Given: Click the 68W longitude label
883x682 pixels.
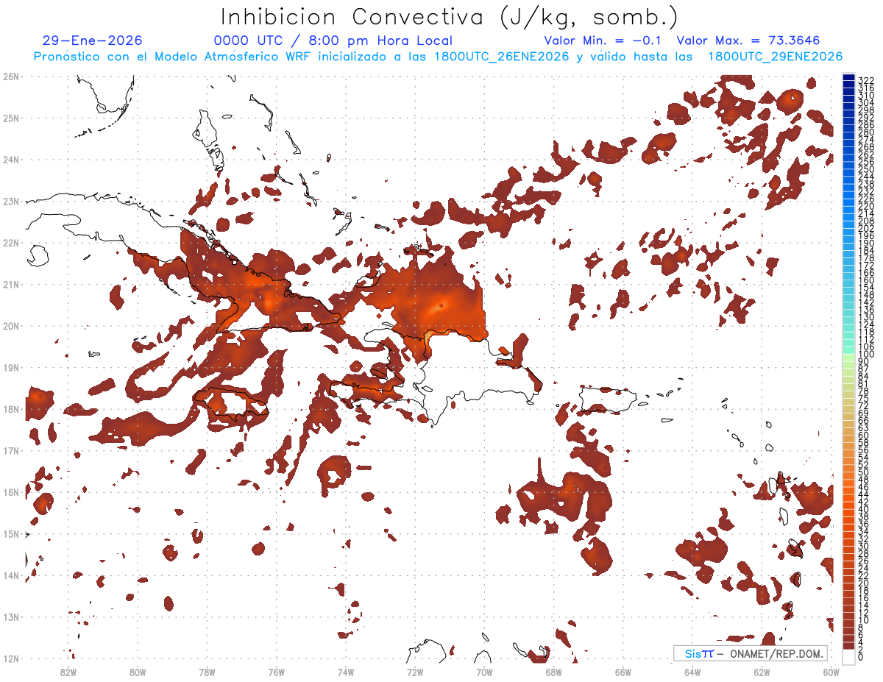Looking at the screenshot, I should tap(554, 671).
